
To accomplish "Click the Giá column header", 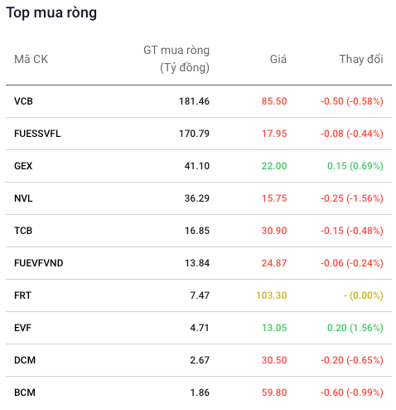I will click(278, 59).
